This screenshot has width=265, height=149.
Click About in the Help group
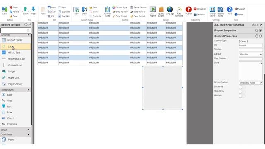(239, 14)
